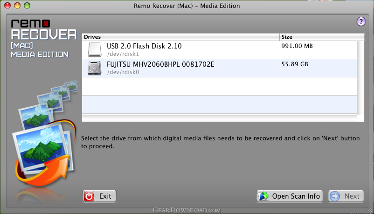The height and width of the screenshot is (214, 374).
Task: Click the 55.89 GB size cell
Action: pyautogui.click(x=295, y=64)
